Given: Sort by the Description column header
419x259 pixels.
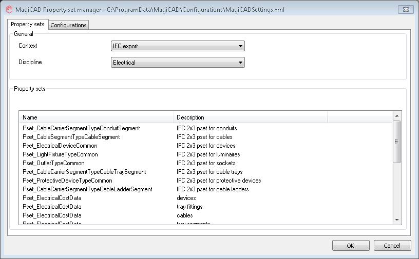Looking at the screenshot, I should [x=251, y=117].
